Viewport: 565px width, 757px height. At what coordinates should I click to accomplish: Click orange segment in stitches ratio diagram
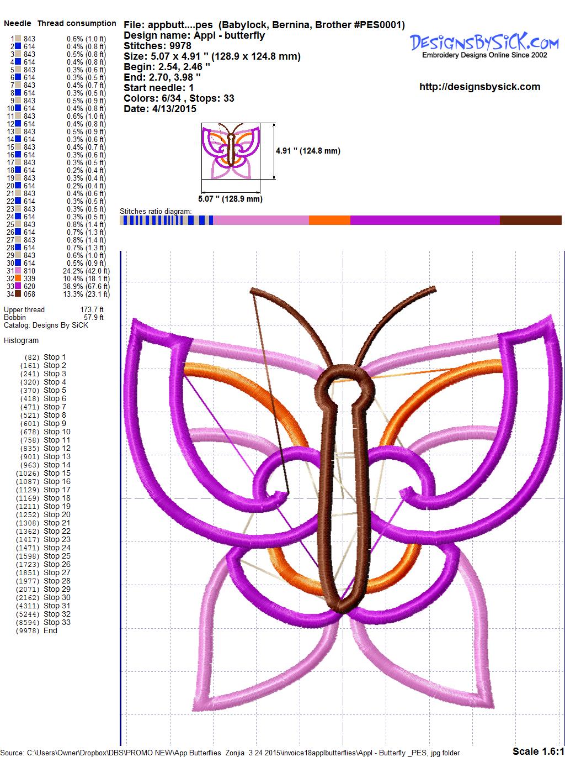pyautogui.click(x=329, y=220)
